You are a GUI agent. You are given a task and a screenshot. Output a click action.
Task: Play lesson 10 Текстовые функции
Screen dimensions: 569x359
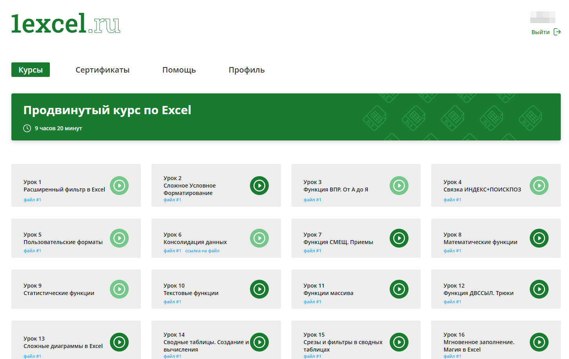click(x=259, y=289)
